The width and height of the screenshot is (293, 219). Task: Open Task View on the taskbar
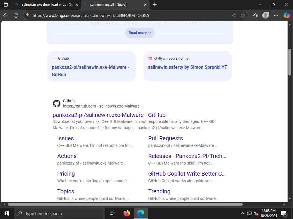click(112, 213)
